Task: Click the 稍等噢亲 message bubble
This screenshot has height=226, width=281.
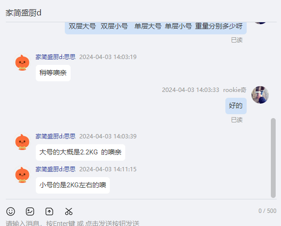Action: (53, 73)
